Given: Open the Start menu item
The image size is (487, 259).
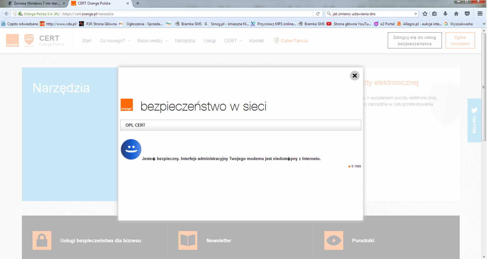Looking at the screenshot, I should pyautogui.click(x=87, y=41).
